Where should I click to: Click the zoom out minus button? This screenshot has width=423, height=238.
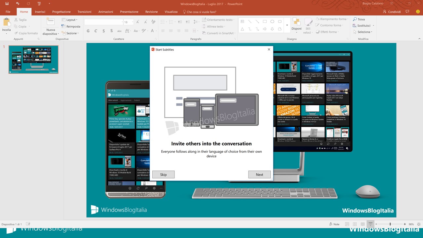pyautogui.click(x=376, y=224)
